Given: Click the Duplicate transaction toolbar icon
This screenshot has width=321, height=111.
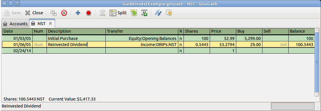Looking at the screenshot, I should [54, 13].
